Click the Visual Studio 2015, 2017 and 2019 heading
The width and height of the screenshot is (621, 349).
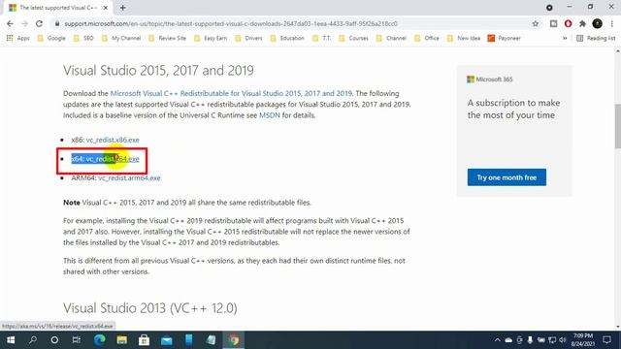158,71
